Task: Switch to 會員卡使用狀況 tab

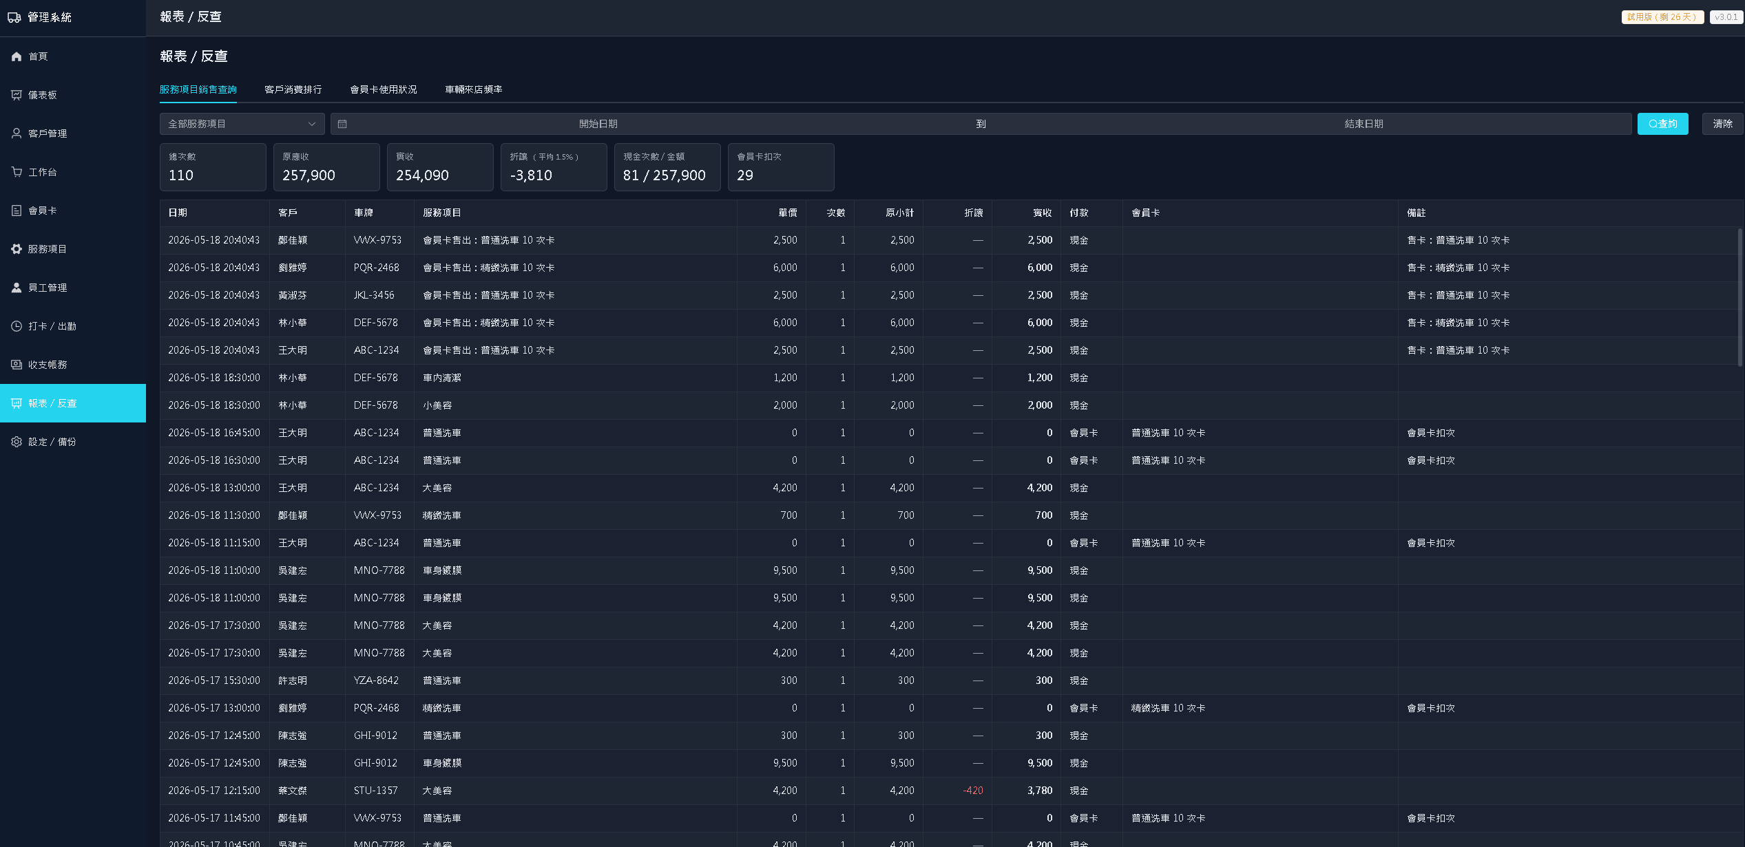Action: coord(384,89)
